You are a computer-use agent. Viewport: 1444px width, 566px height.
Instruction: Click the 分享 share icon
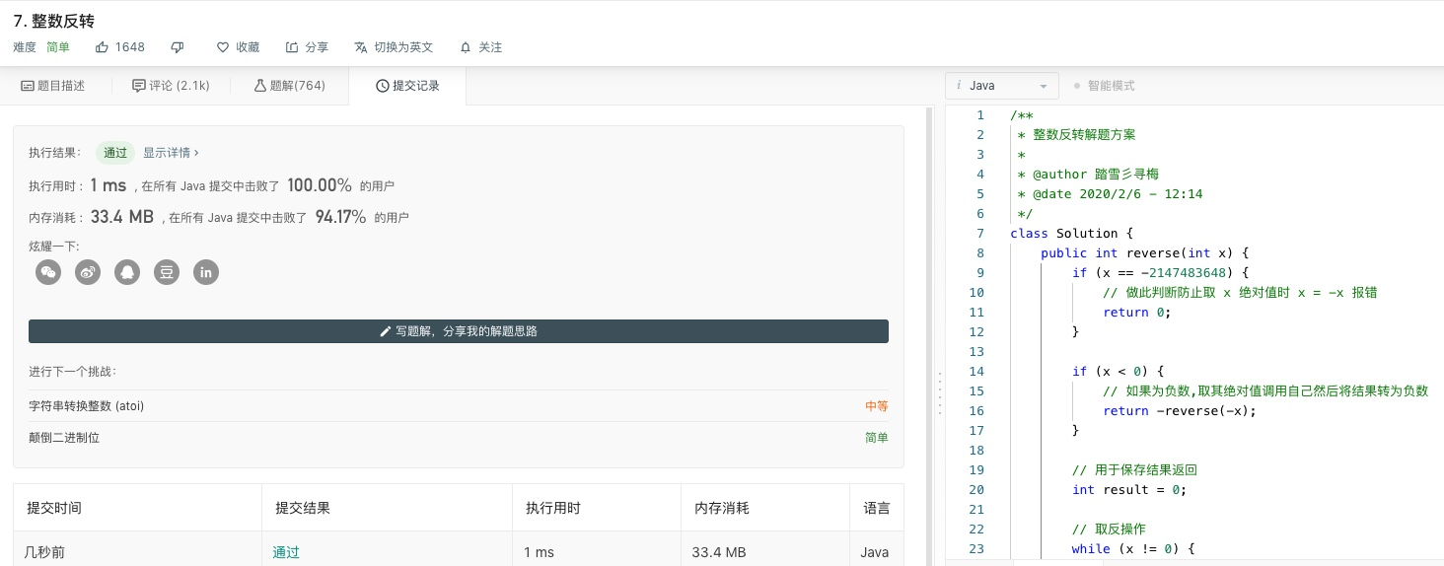coord(292,47)
